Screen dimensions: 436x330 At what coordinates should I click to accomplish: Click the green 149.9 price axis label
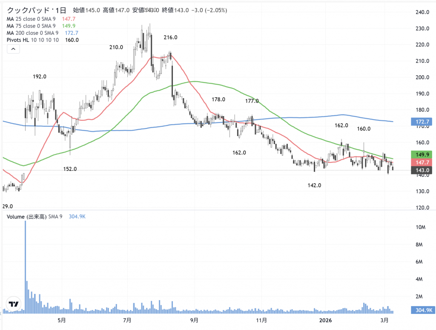pos(422,155)
